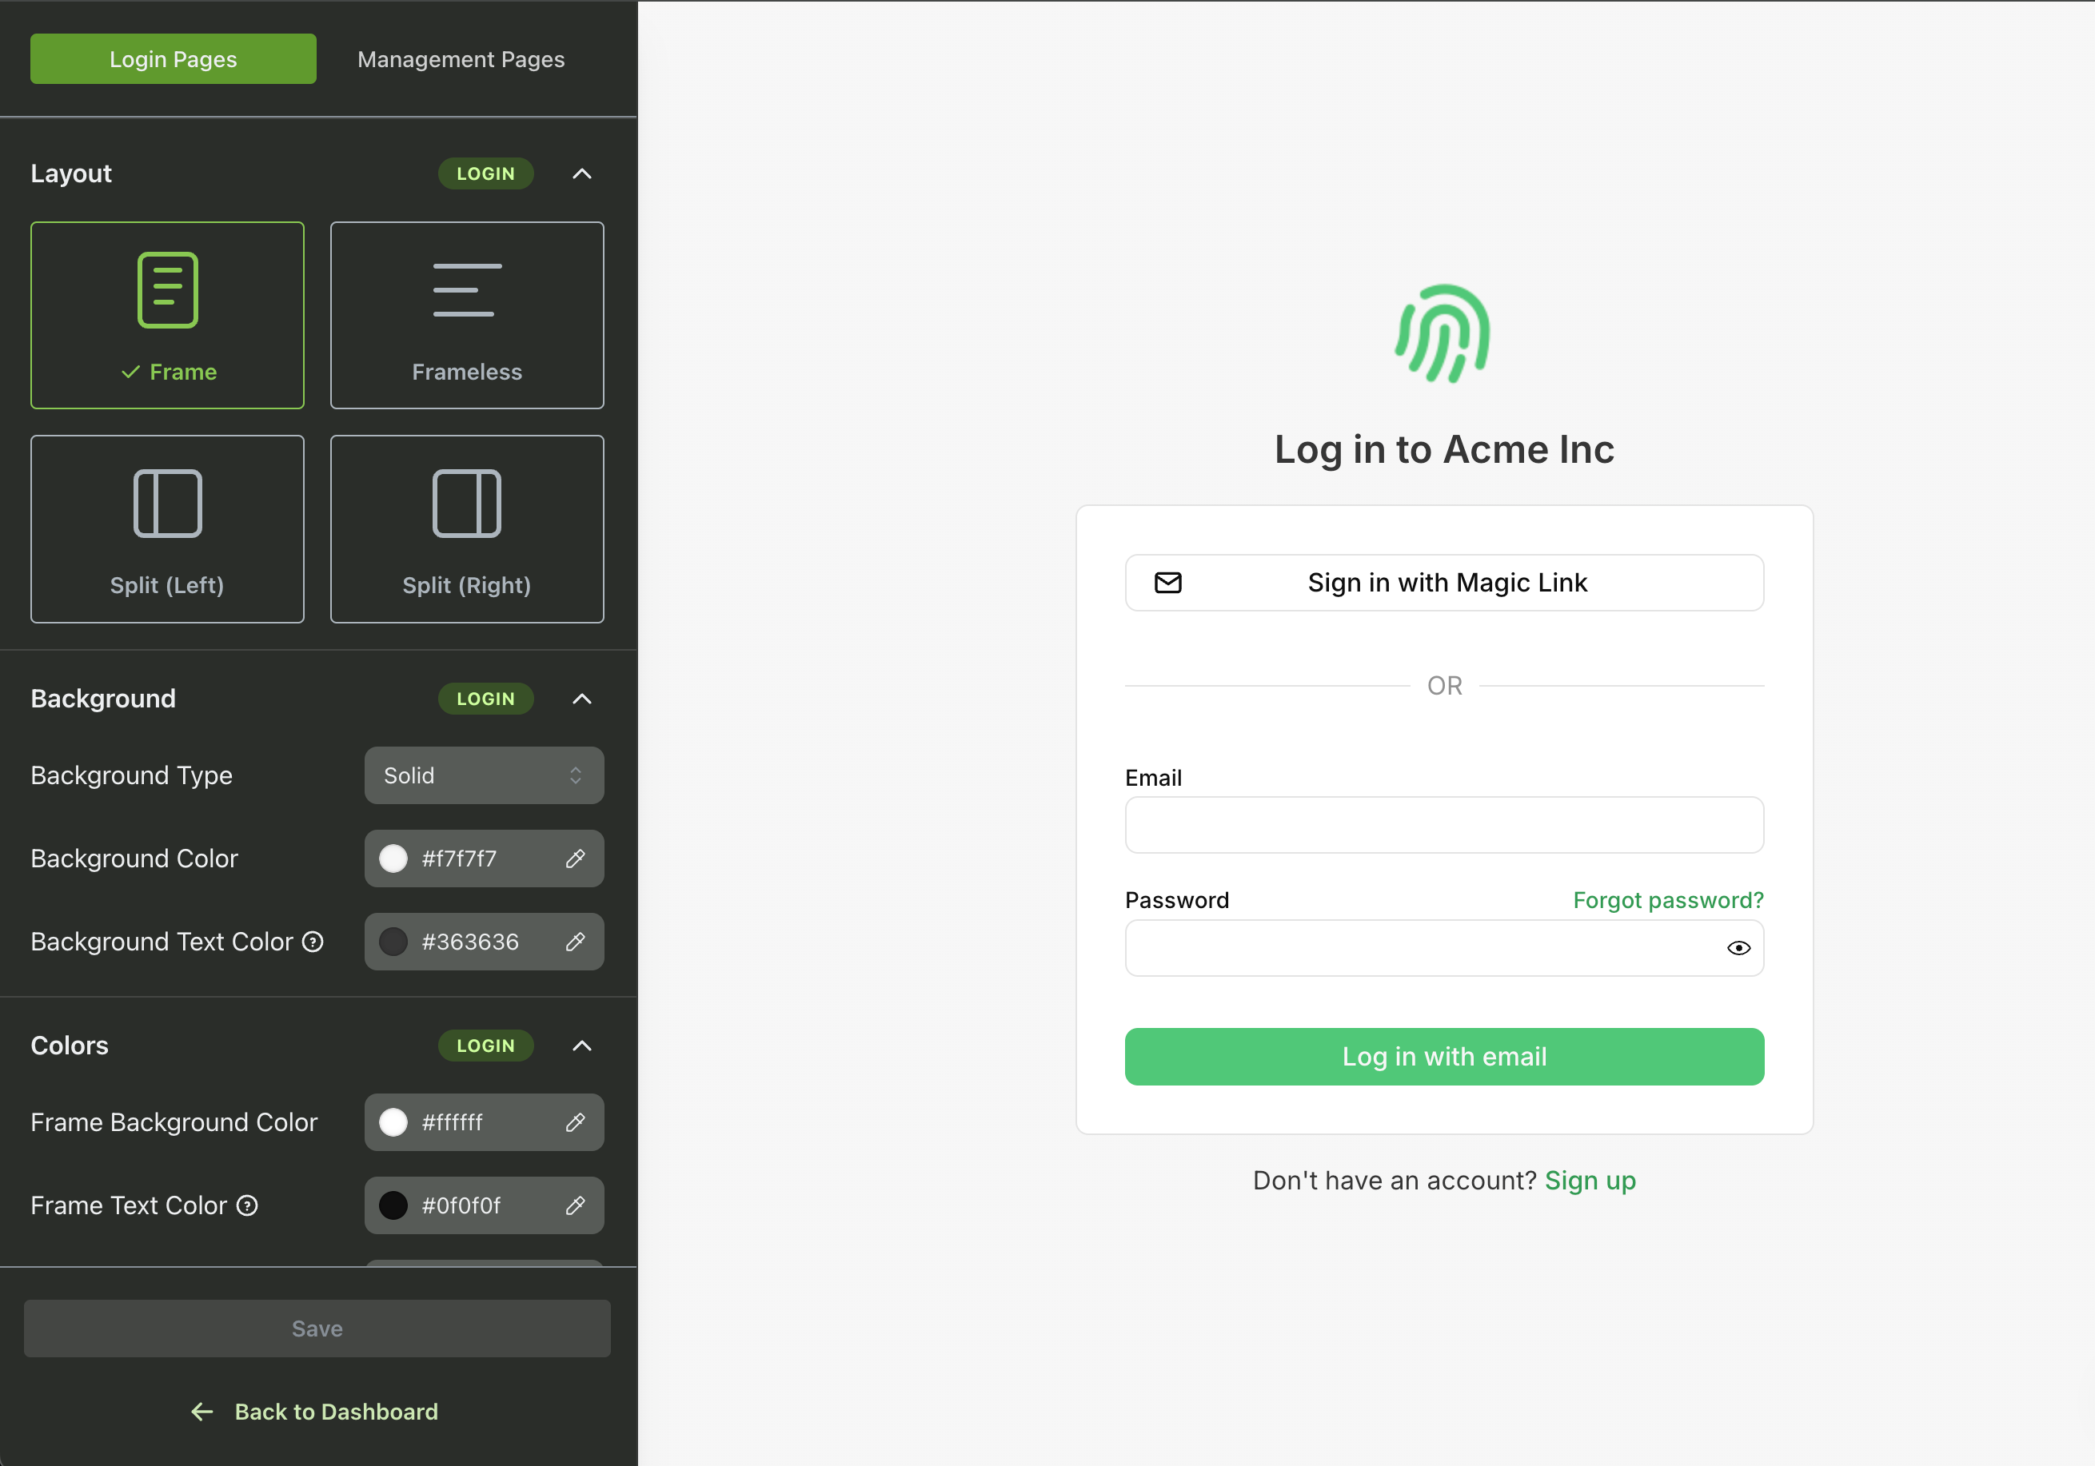Image resolution: width=2095 pixels, height=1466 pixels.
Task: Choose the Frameless layout card
Action: 467,315
